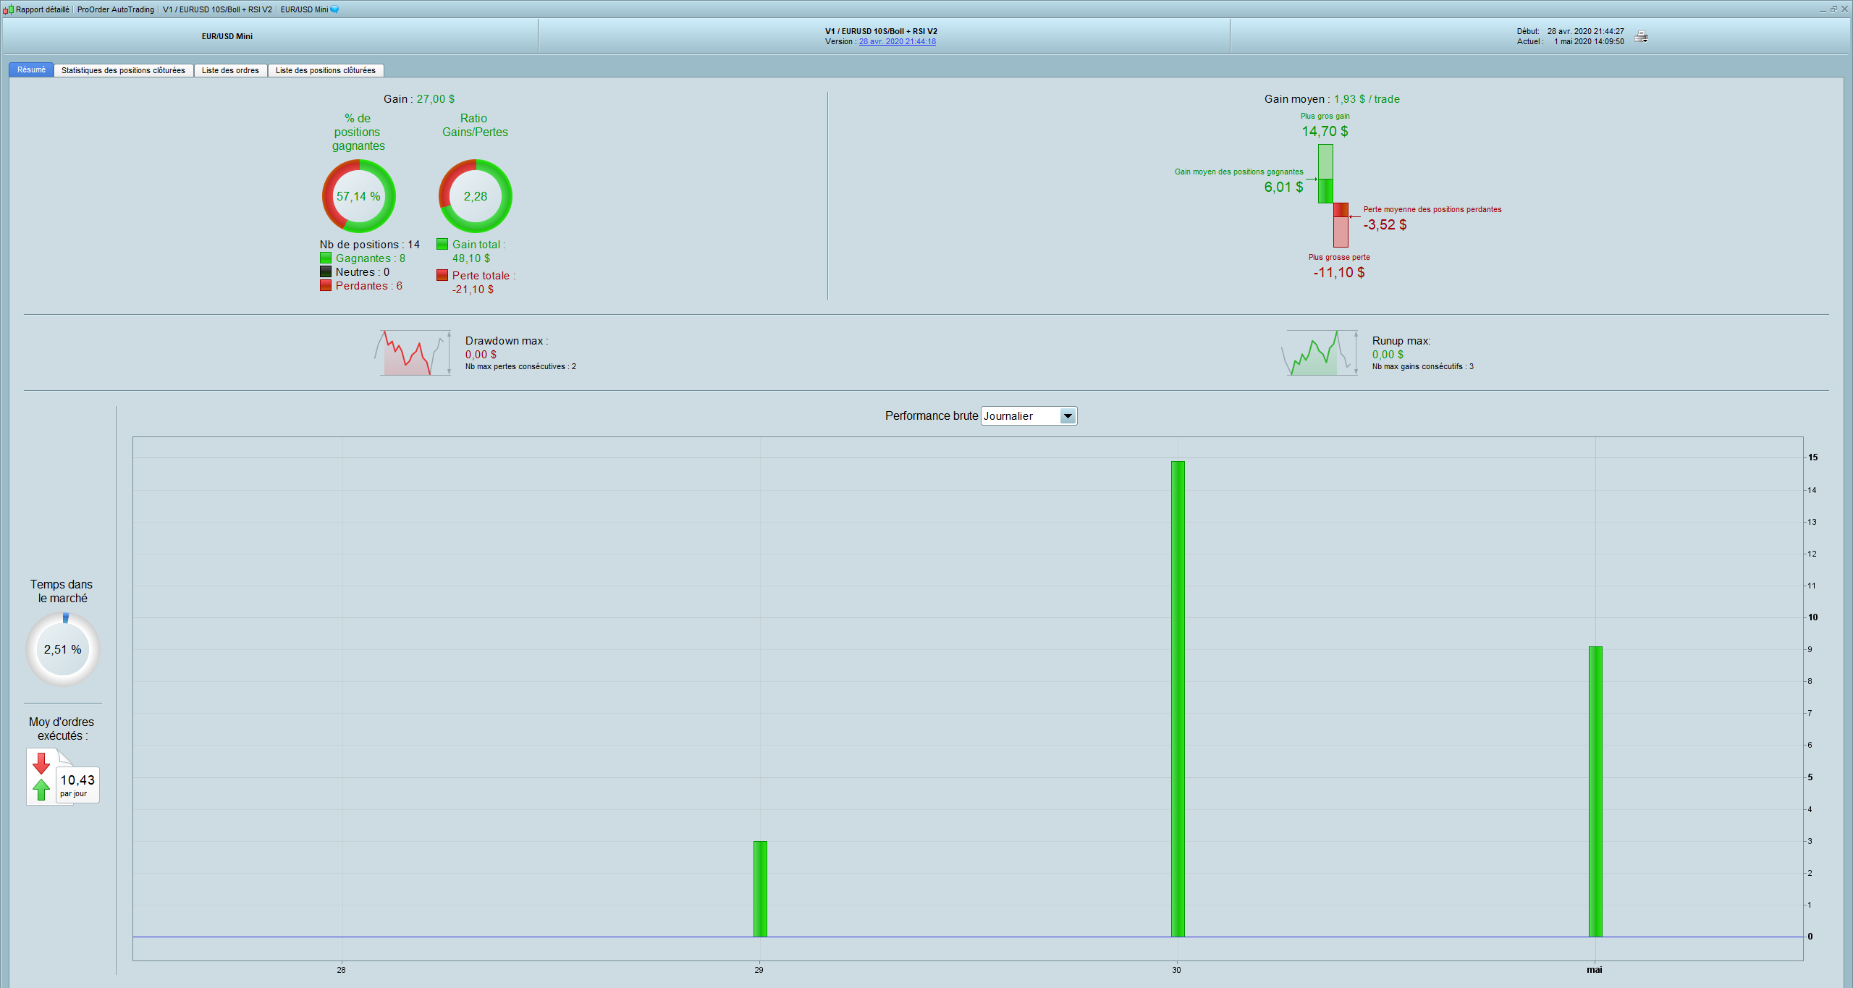1853x988 pixels.
Task: Click the Runup max green chart thumbnail
Action: point(1319,353)
